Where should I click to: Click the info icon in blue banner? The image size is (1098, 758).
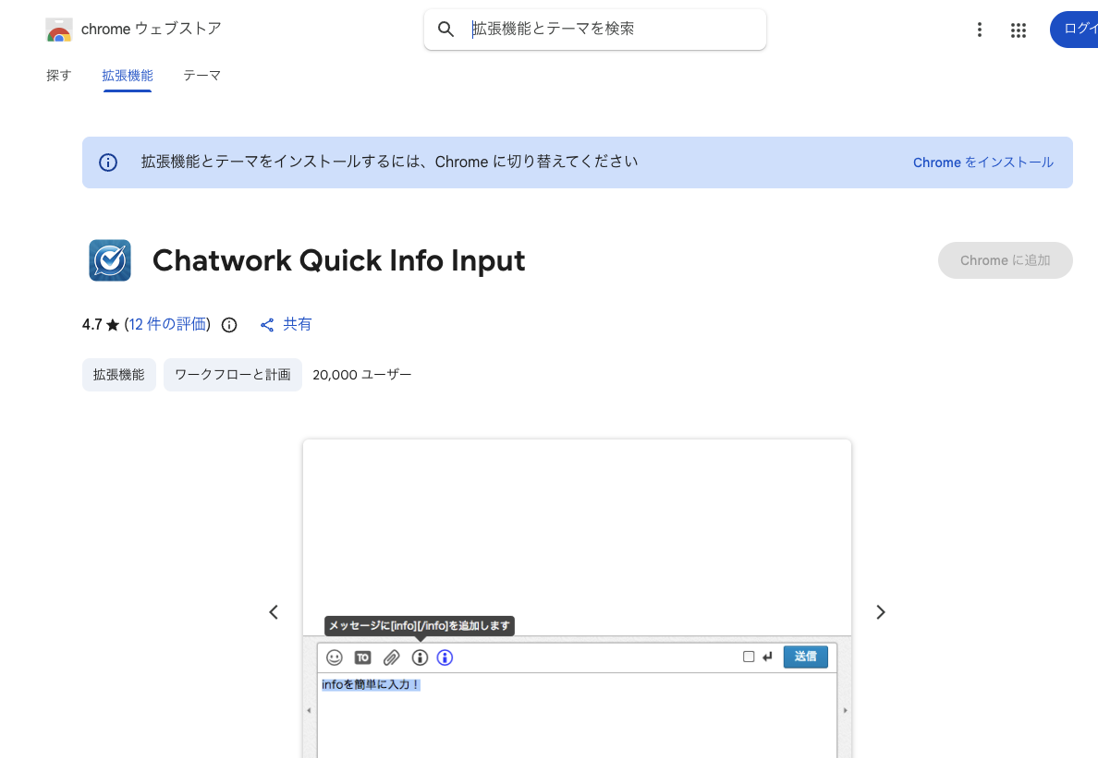point(108,162)
